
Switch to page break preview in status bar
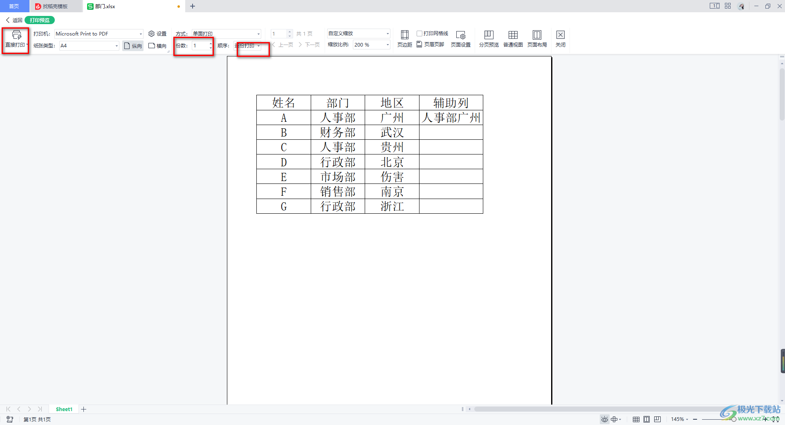coord(657,419)
